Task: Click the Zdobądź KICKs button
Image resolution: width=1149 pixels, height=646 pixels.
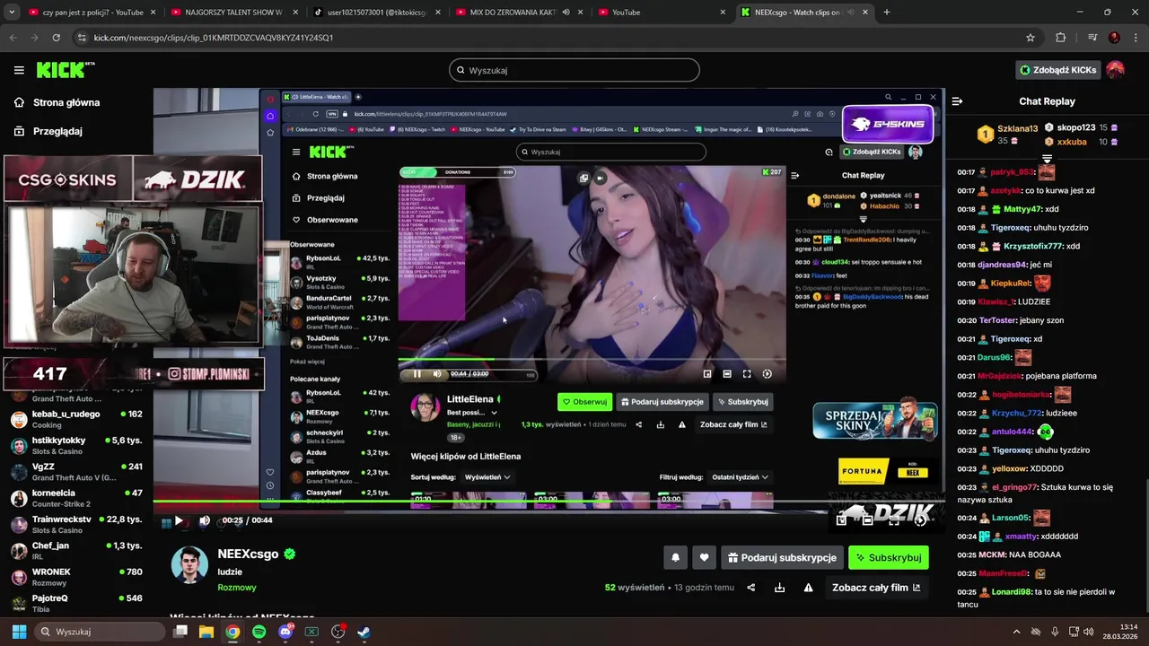Action: pos(1057,70)
